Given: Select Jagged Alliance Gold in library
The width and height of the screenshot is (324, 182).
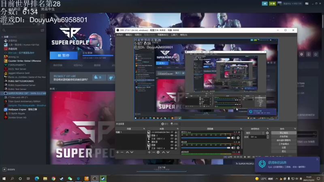Looking at the screenshot, I should (x=19, y=73).
